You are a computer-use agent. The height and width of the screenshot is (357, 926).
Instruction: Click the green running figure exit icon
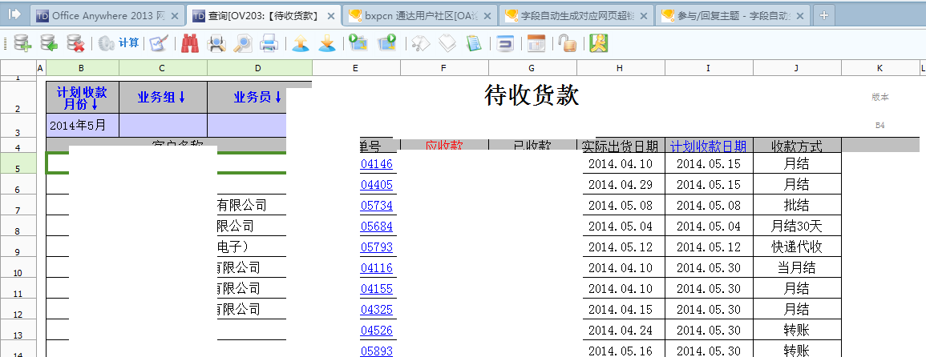[x=598, y=42]
